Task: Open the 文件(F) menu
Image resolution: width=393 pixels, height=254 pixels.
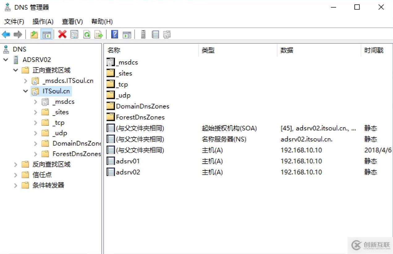Action: click(14, 22)
